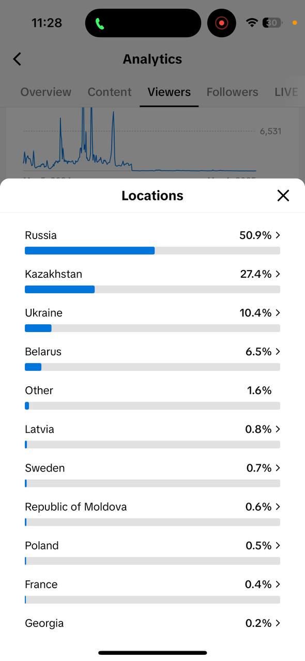Expand Ukraine location chevron
This screenshot has height=661, width=305.
pyautogui.click(x=278, y=312)
